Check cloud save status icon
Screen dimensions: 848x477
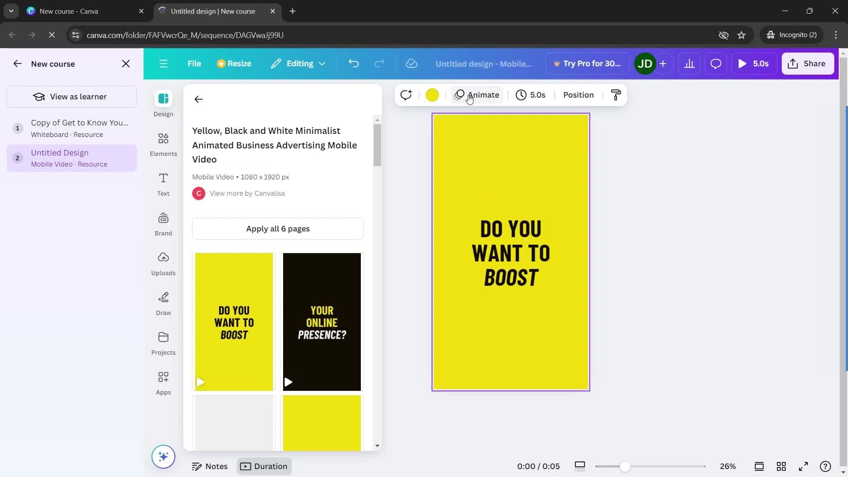point(412,64)
